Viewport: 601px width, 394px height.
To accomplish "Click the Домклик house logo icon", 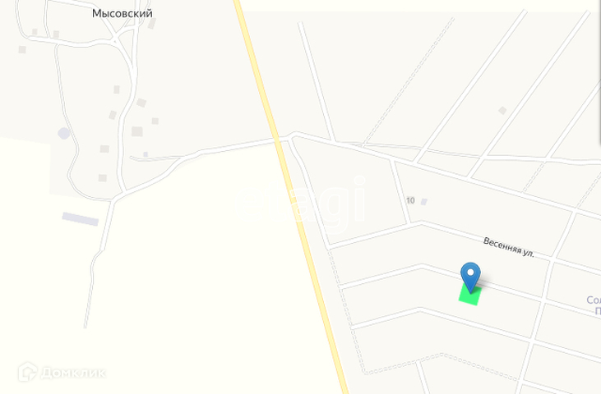I will [x=27, y=372].
